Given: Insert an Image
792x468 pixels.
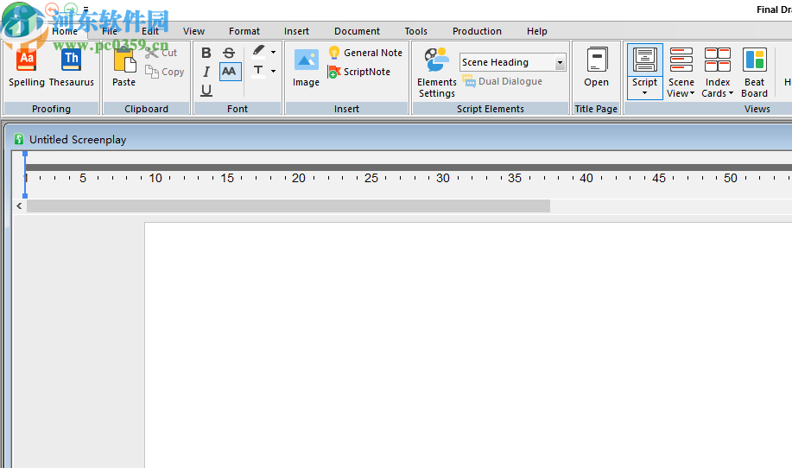Looking at the screenshot, I should (x=306, y=68).
